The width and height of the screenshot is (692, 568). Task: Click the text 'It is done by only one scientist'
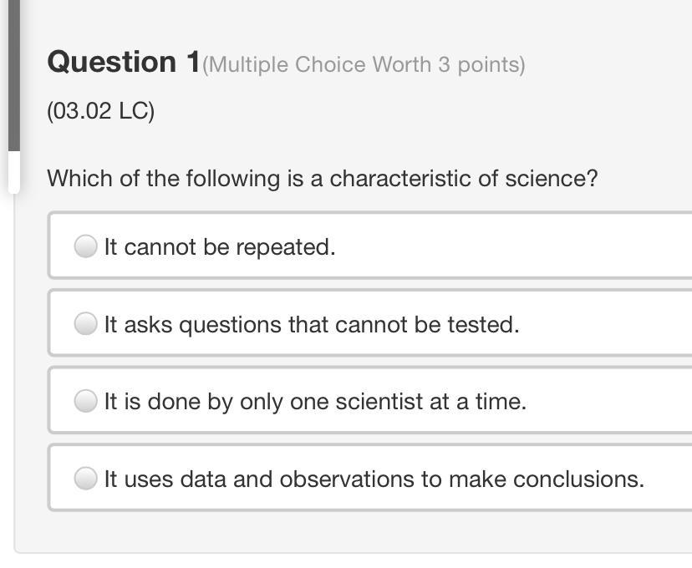tap(315, 402)
